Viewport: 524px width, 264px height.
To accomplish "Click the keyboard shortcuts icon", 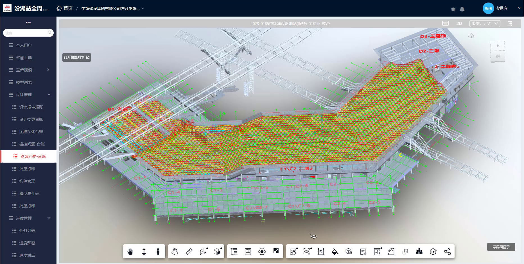I will tap(445, 24).
